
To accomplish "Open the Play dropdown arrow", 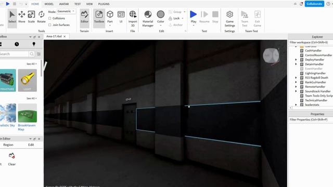I will (x=193, y=25).
